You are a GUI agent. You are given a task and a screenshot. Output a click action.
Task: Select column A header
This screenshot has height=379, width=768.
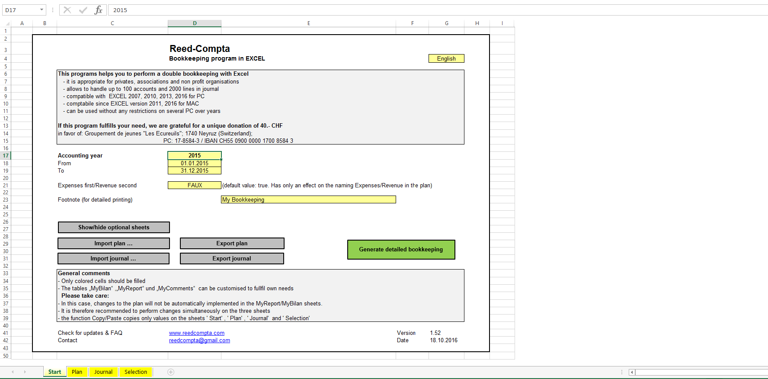22,23
